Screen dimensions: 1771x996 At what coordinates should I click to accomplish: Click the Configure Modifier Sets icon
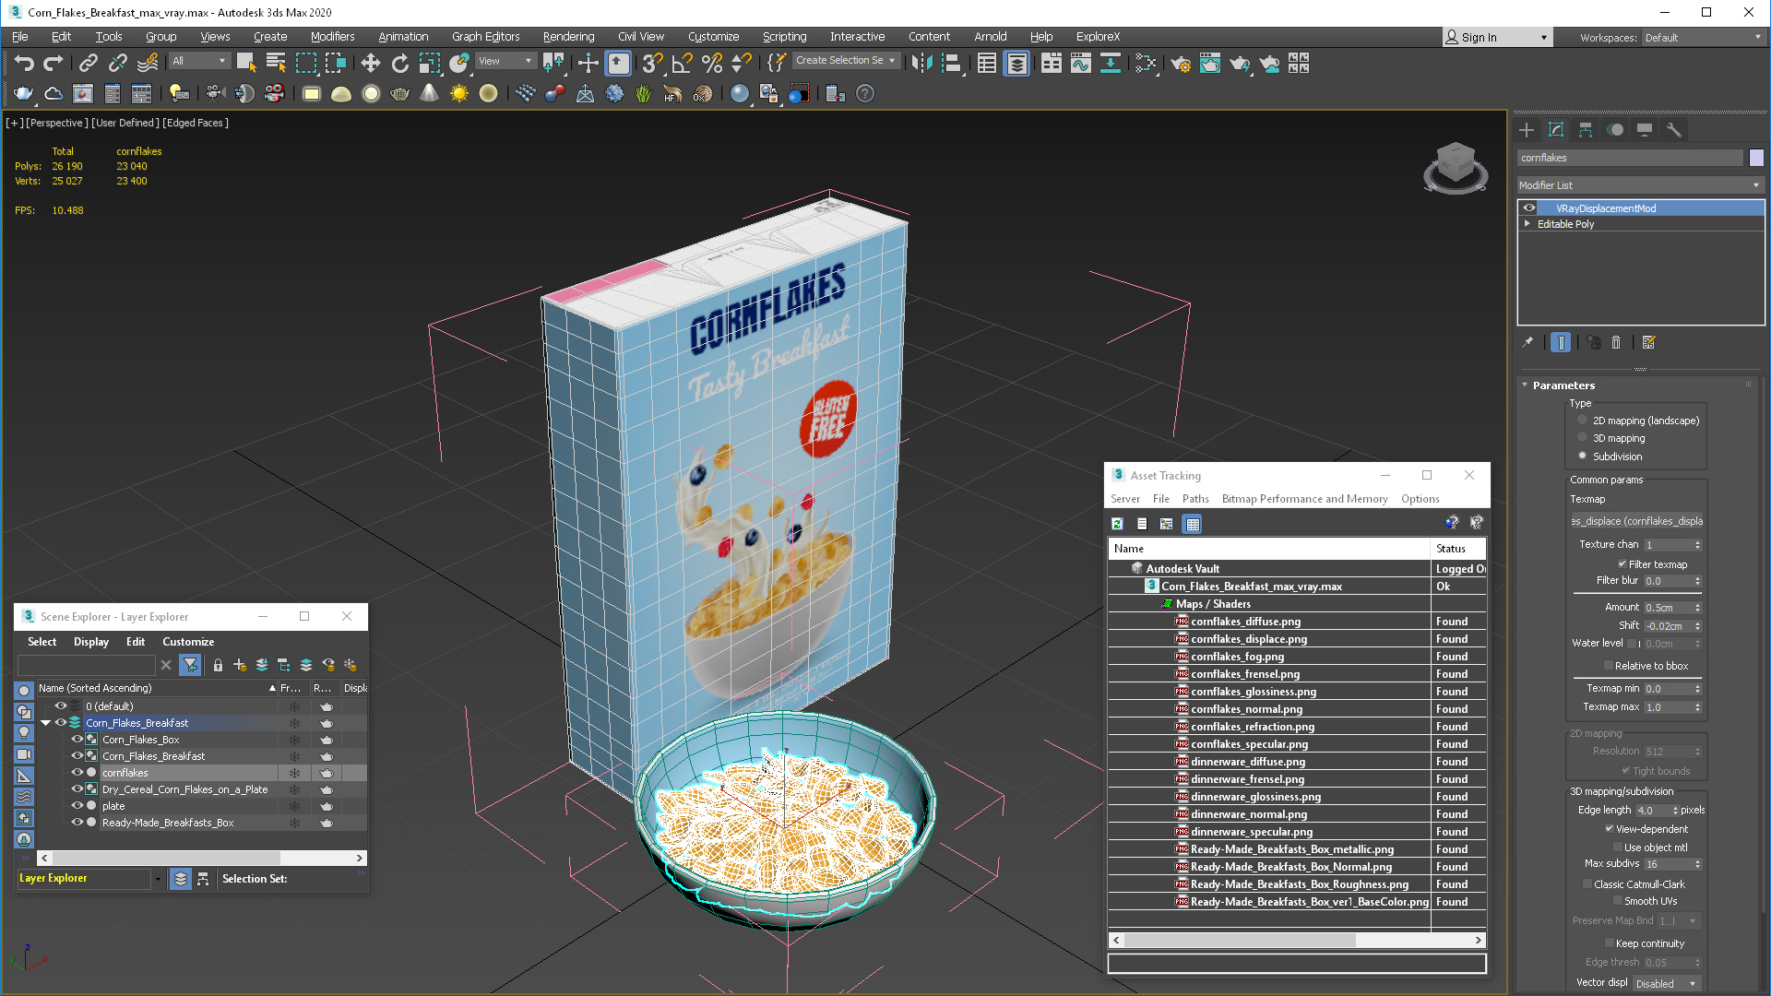point(1649,342)
